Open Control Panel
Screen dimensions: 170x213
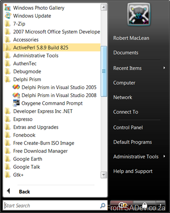(128, 127)
